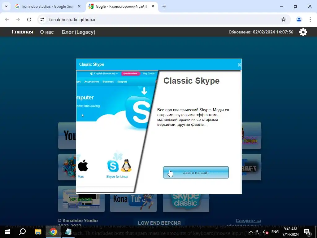
Task: Show hidden system tray icons
Action: coord(251,232)
